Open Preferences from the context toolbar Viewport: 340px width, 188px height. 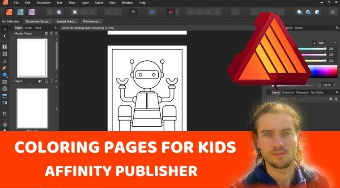(92, 21)
